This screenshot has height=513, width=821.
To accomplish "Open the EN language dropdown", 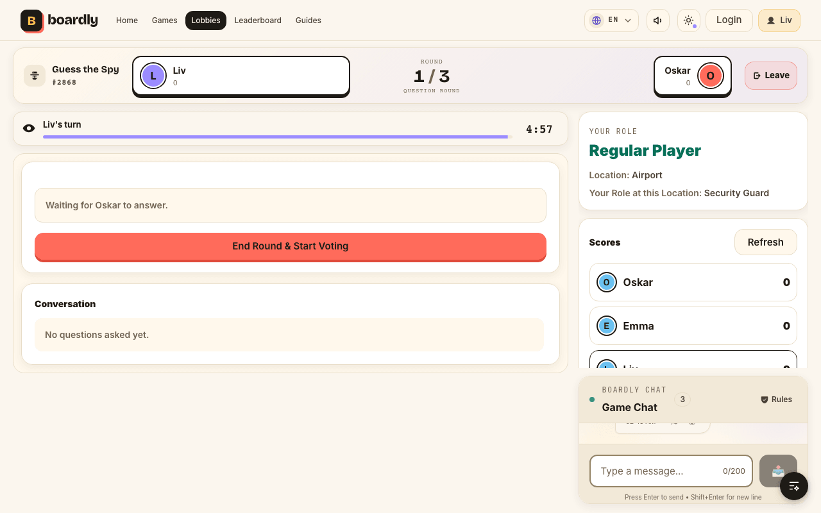I will pyautogui.click(x=611, y=21).
